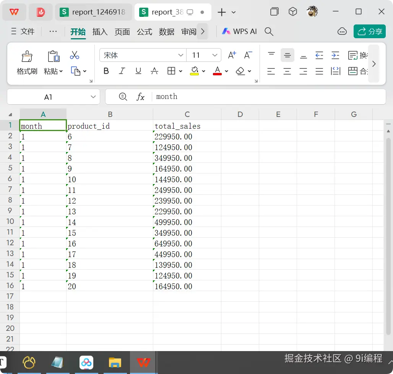Cut selection with the scissors icon
Image resolution: width=393 pixels, height=374 pixels.
(75, 55)
